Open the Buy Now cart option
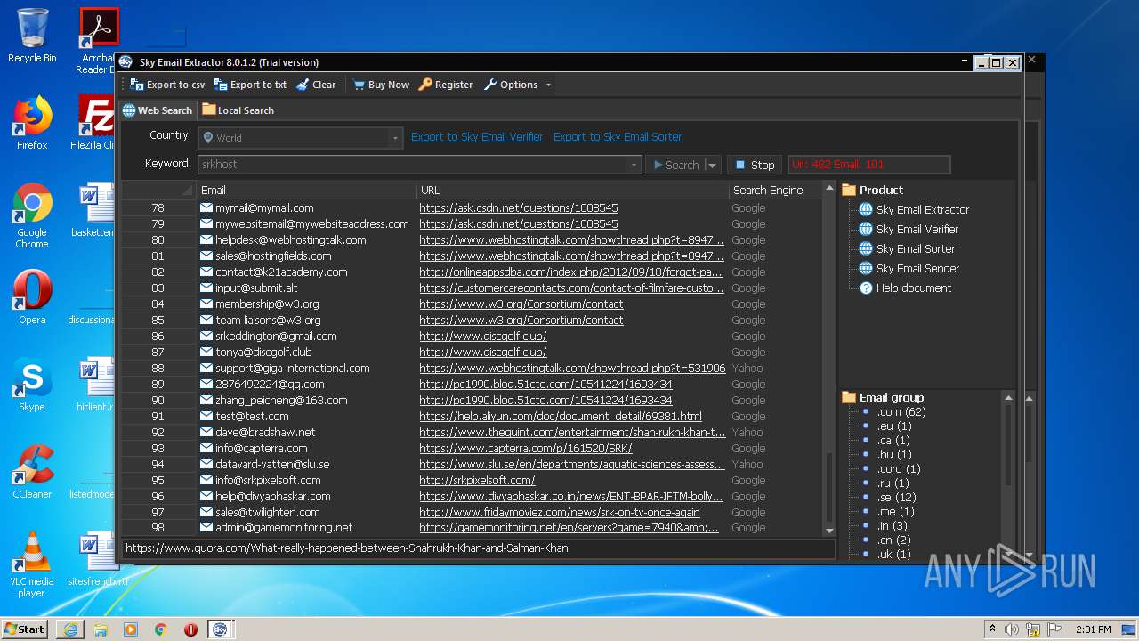 [x=381, y=85]
